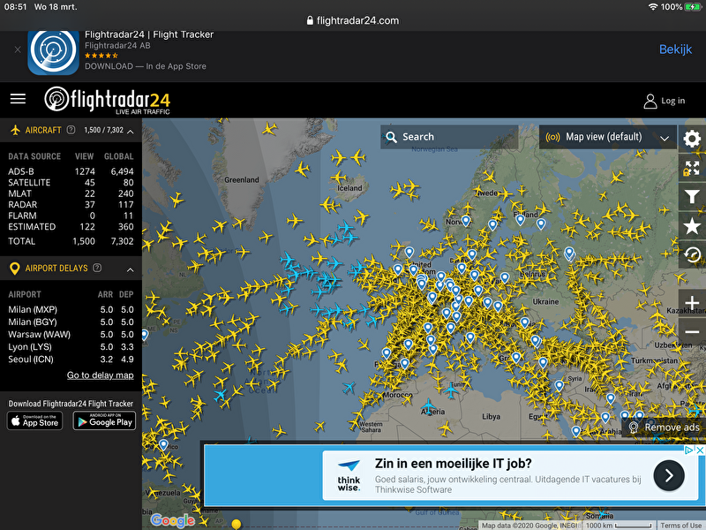Image resolution: width=706 pixels, height=530 pixels.
Task: Collapse the Airport Delays panel
Action: tap(130, 269)
